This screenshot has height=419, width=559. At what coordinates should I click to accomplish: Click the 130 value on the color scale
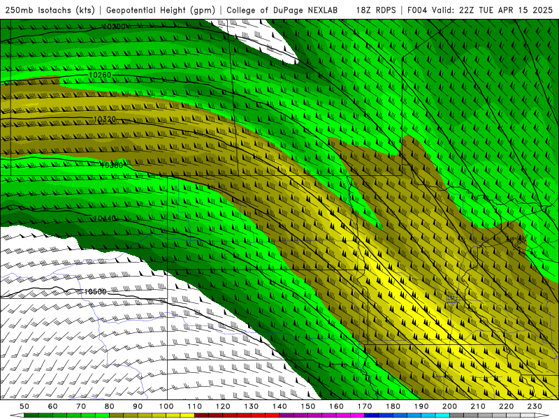coord(252,406)
